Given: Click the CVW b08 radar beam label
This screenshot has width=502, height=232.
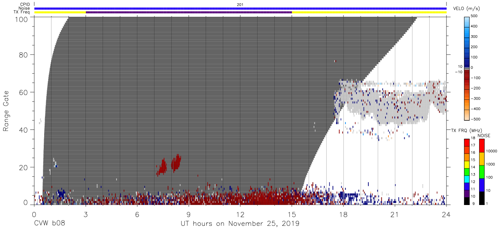Looking at the screenshot, I should [x=49, y=224].
